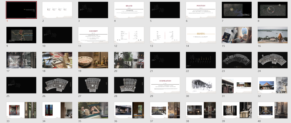This screenshot has width=291, height=123.
Task: Select slide 7 dark map with marker
Action: (237, 10)
